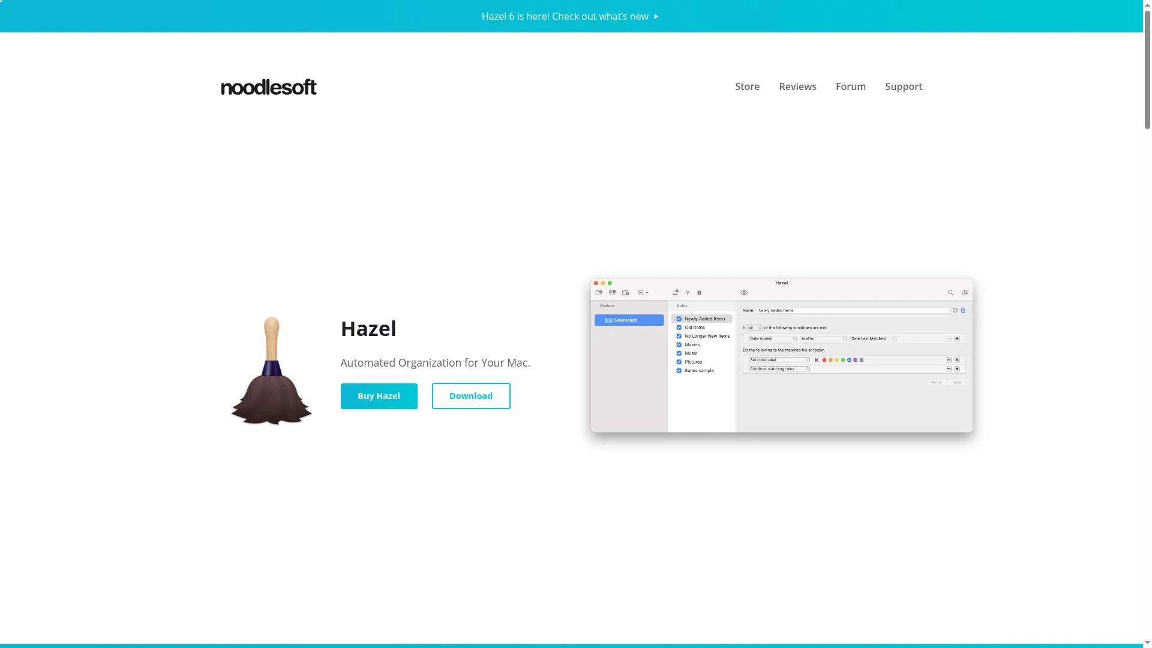1152x648 pixels.
Task: Open the Continue matching rules dropdown
Action: tap(779, 369)
